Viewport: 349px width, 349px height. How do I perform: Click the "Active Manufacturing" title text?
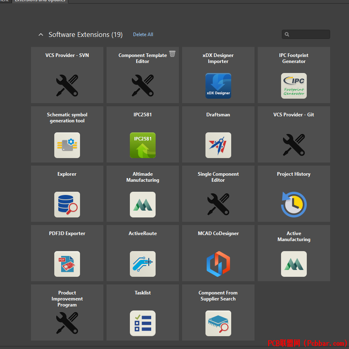294,237
